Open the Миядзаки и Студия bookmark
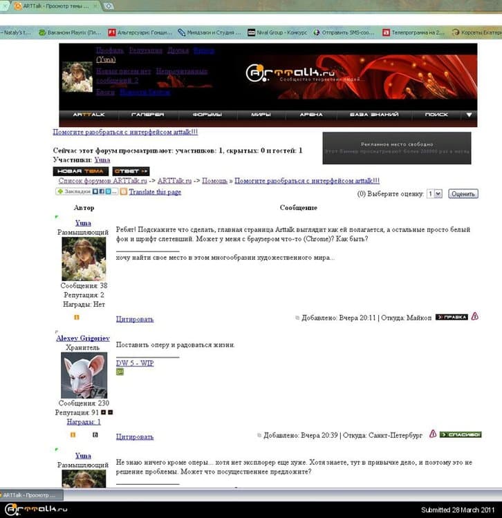The width and height of the screenshot is (502, 518). tap(210, 32)
